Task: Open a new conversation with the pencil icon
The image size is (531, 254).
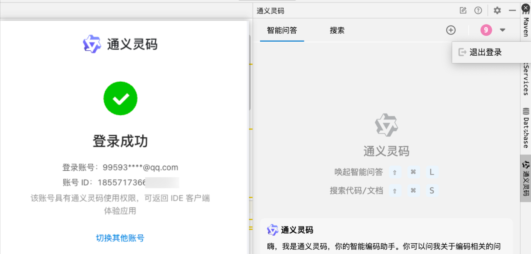Action: point(463,10)
